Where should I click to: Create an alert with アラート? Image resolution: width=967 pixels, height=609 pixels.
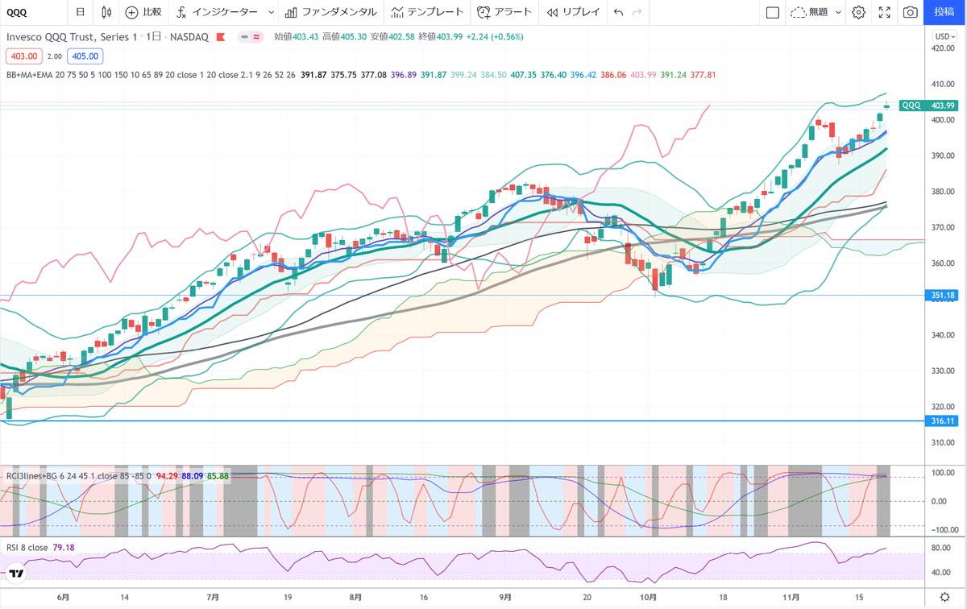pyautogui.click(x=504, y=12)
